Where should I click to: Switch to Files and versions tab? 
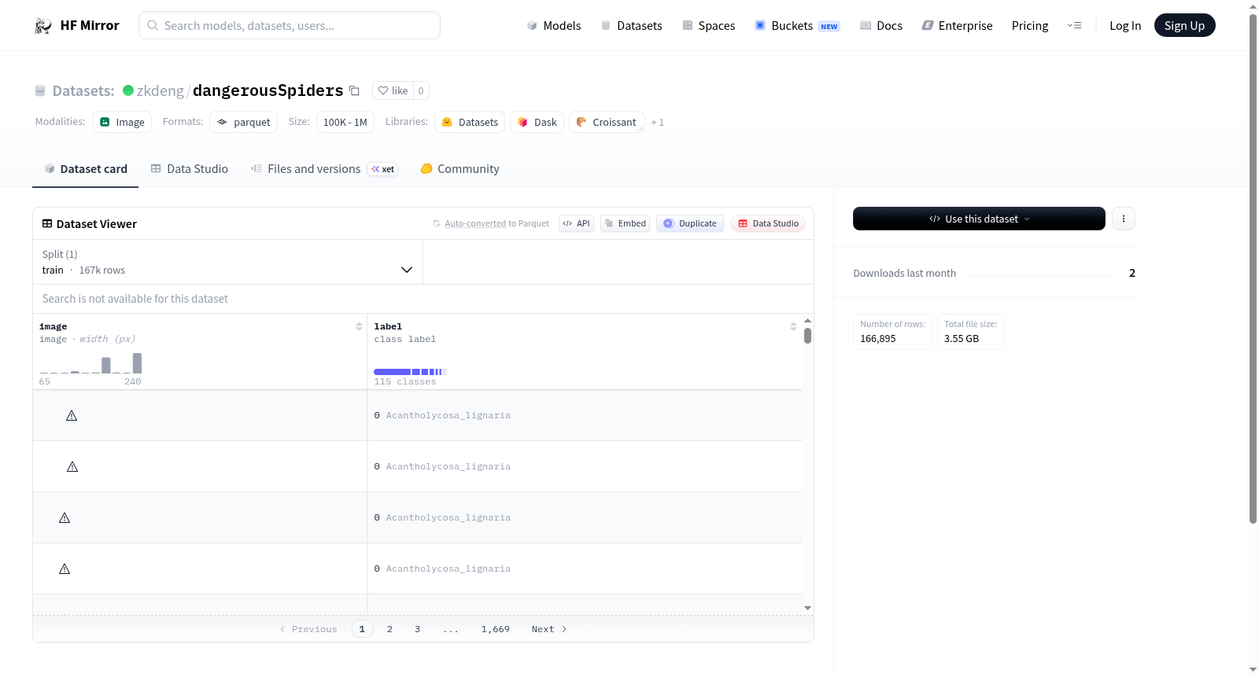[x=324, y=168]
